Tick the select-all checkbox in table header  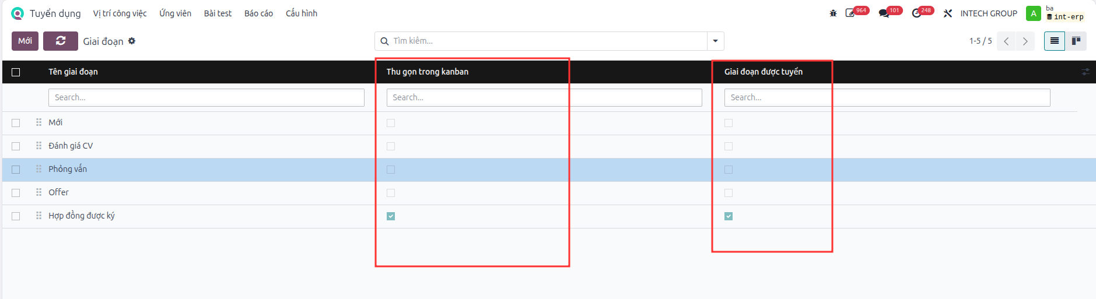pyautogui.click(x=16, y=72)
